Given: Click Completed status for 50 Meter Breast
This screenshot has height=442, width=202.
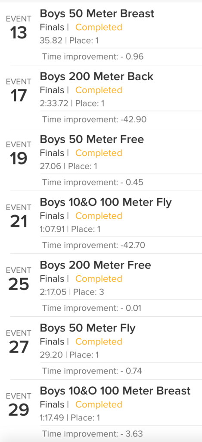Looking at the screenshot, I should point(99,27).
